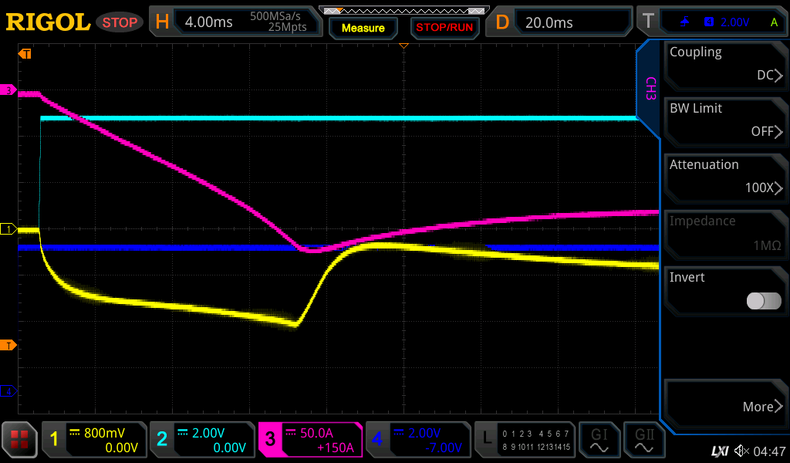Screen dimensions: 790x463
Task: Click the channel 1 yellow ground marker
Action: coord(9,229)
